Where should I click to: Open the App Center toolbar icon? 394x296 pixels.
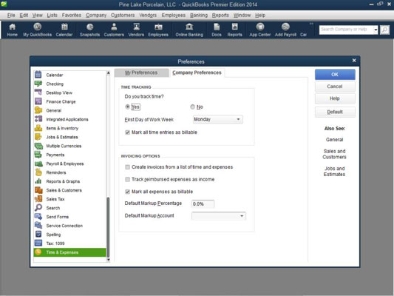(x=259, y=30)
